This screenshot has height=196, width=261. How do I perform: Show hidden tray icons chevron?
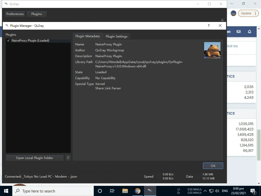pos(205,191)
